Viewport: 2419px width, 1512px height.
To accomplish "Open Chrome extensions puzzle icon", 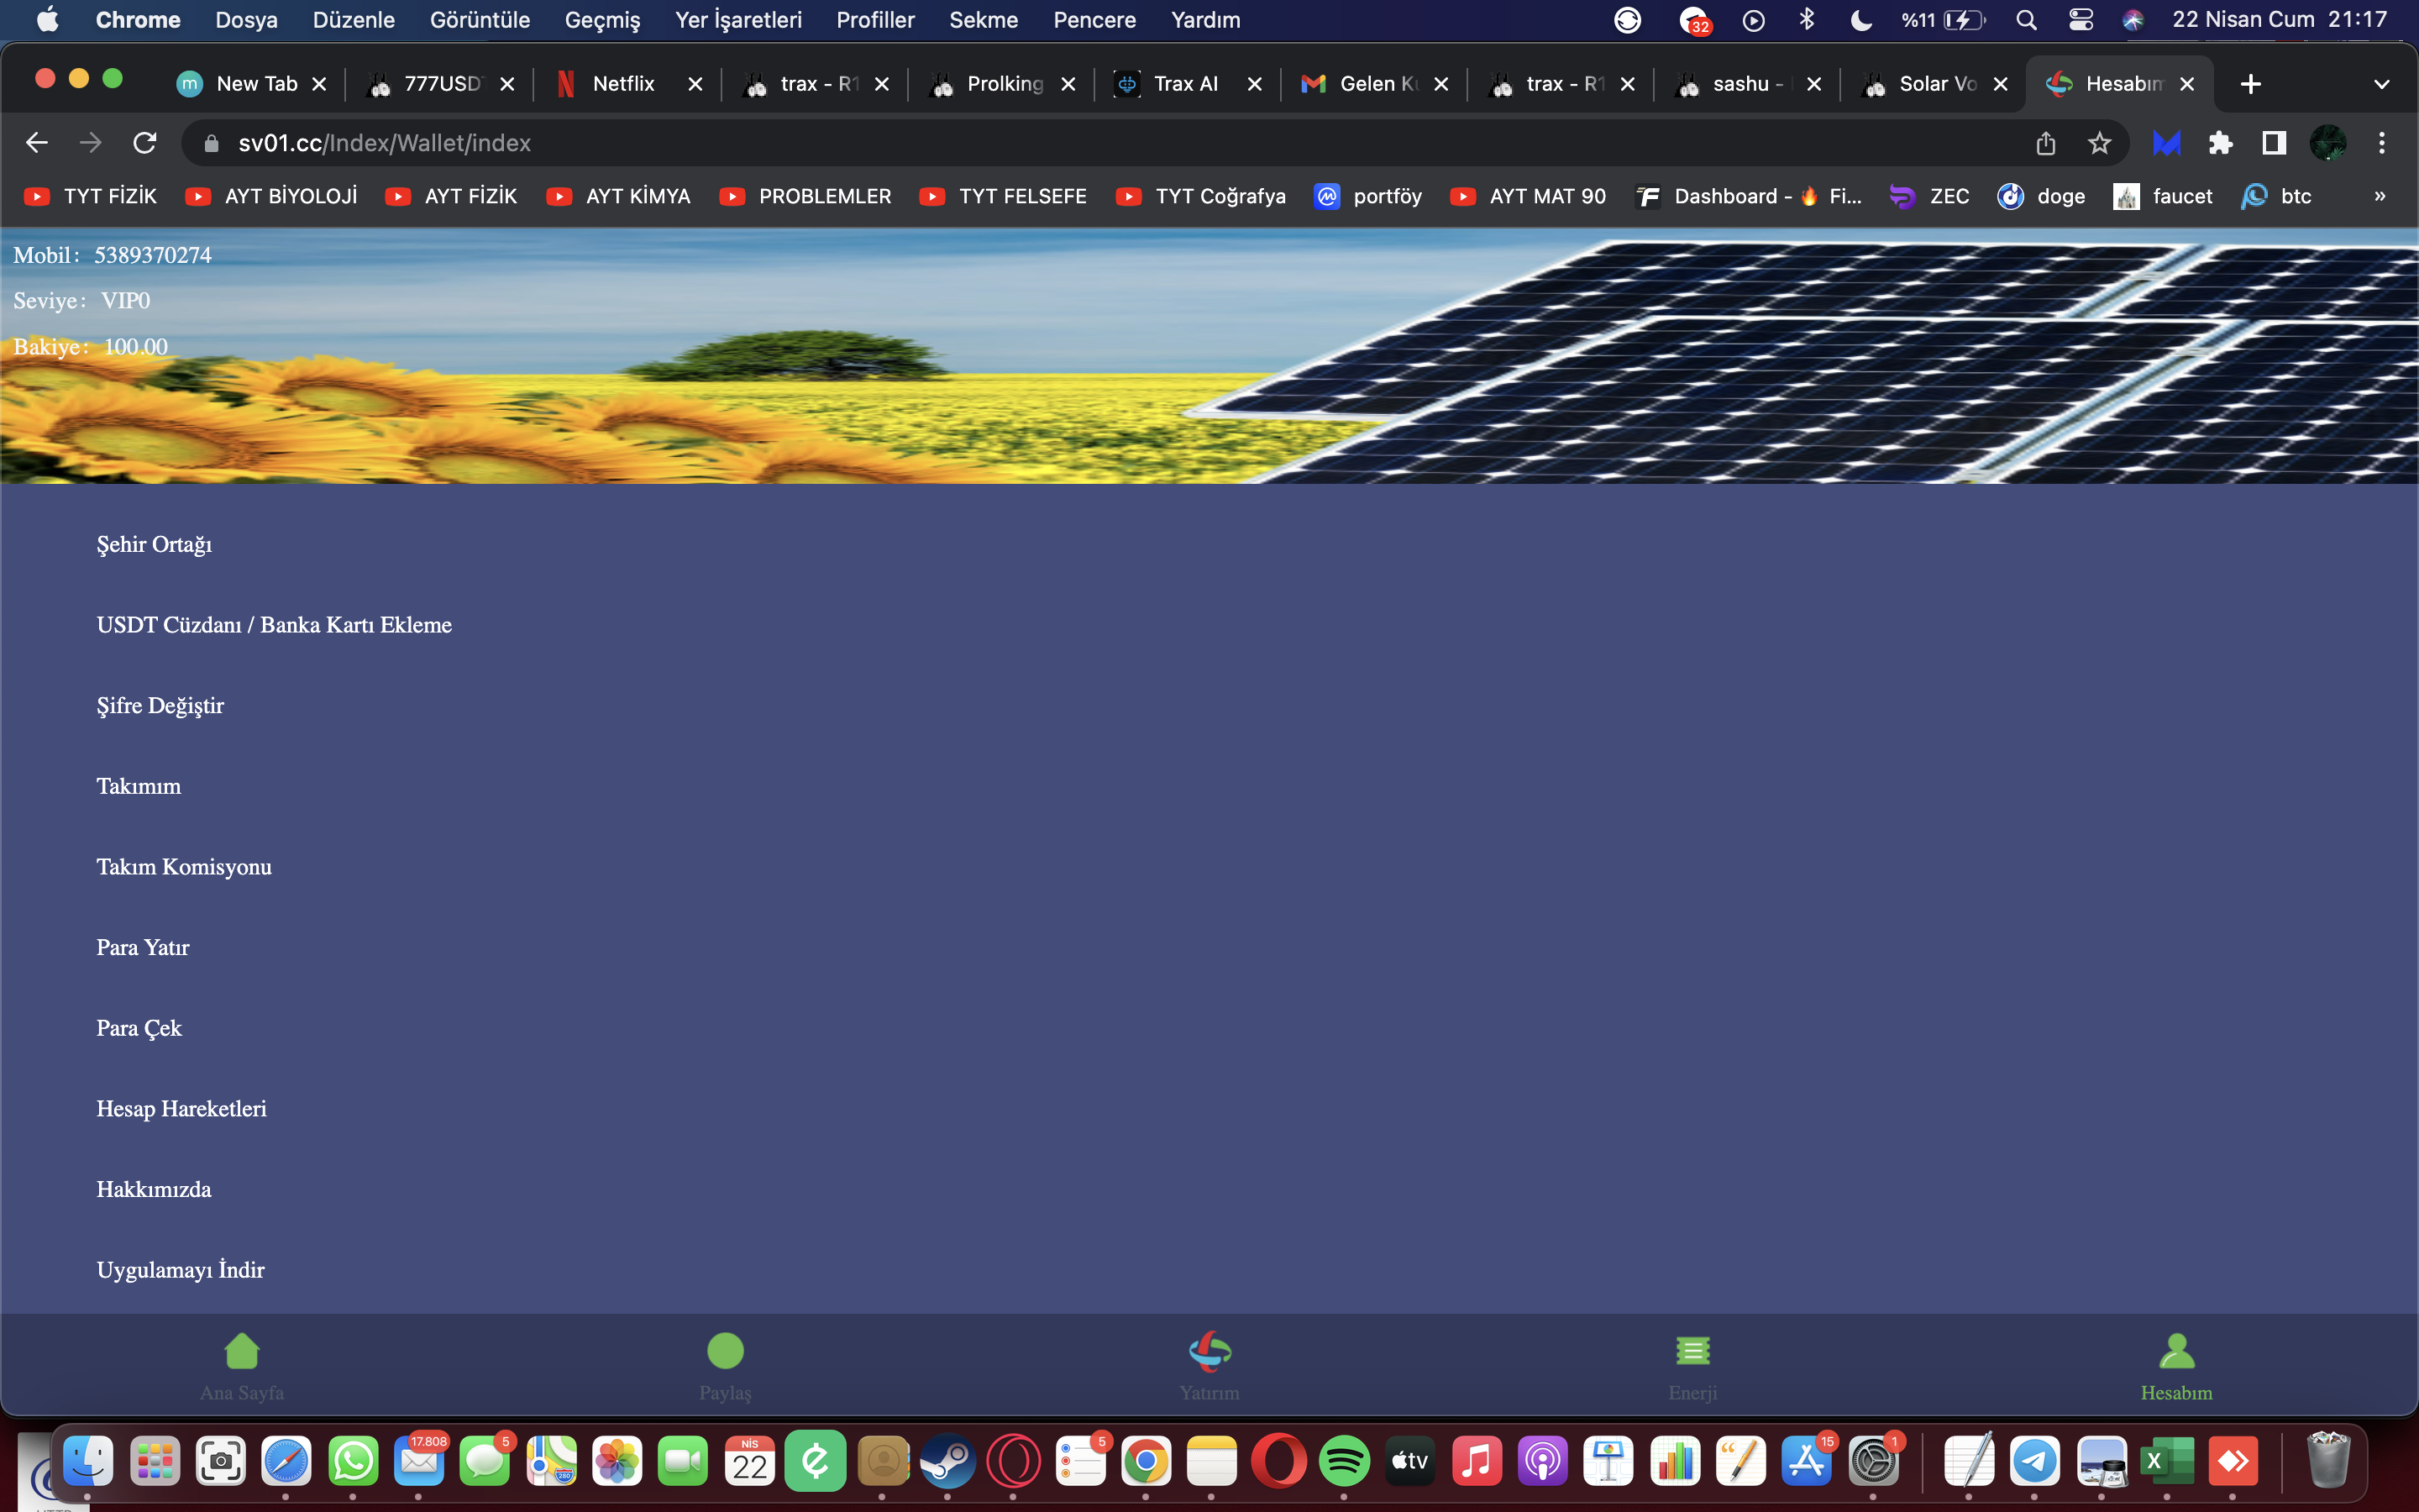I will coord(2220,143).
